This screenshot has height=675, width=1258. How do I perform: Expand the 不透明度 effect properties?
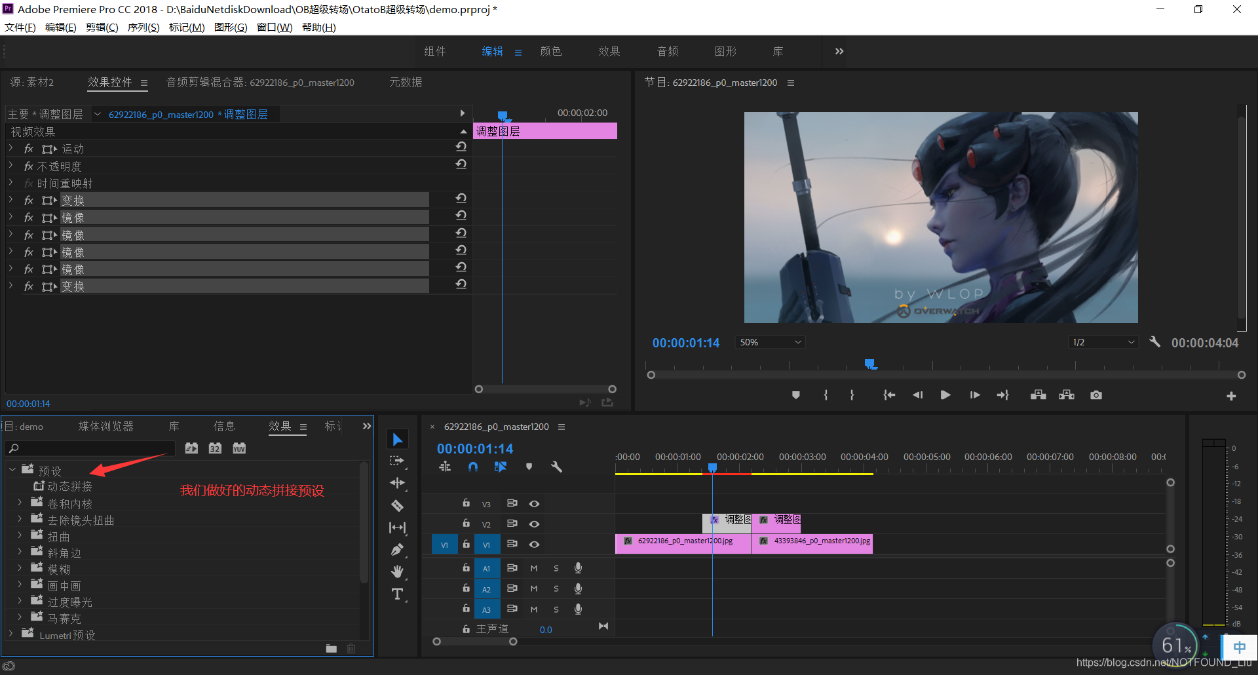click(11, 166)
